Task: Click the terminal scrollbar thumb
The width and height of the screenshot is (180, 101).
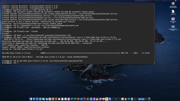Action: pos(154,63)
